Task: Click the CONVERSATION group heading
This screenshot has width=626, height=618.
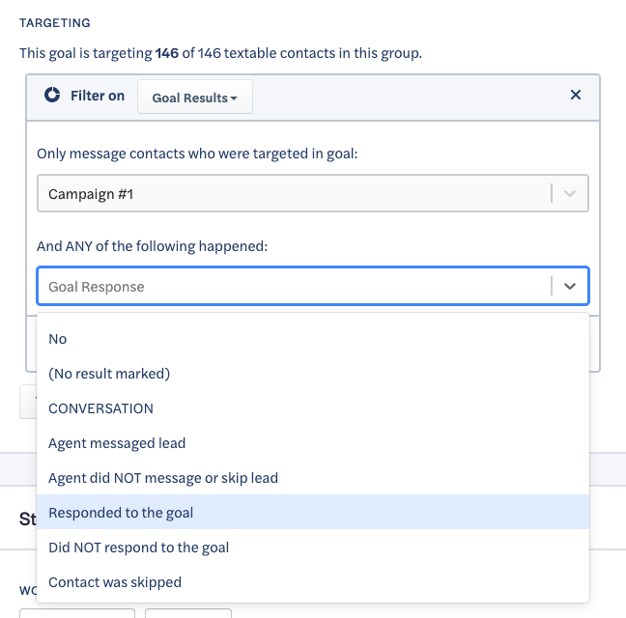Action: (x=100, y=408)
